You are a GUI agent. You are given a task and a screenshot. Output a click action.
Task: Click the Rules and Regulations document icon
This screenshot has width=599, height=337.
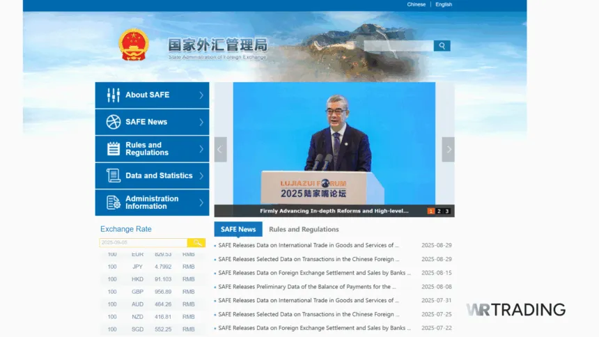tap(113, 149)
